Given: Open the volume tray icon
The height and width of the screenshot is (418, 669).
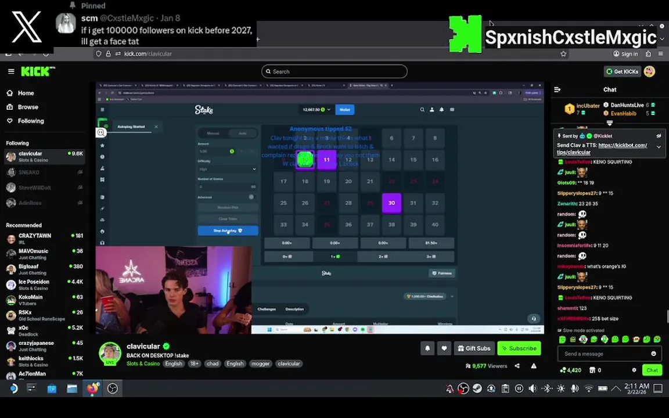Looking at the screenshot, I should click(533, 388).
